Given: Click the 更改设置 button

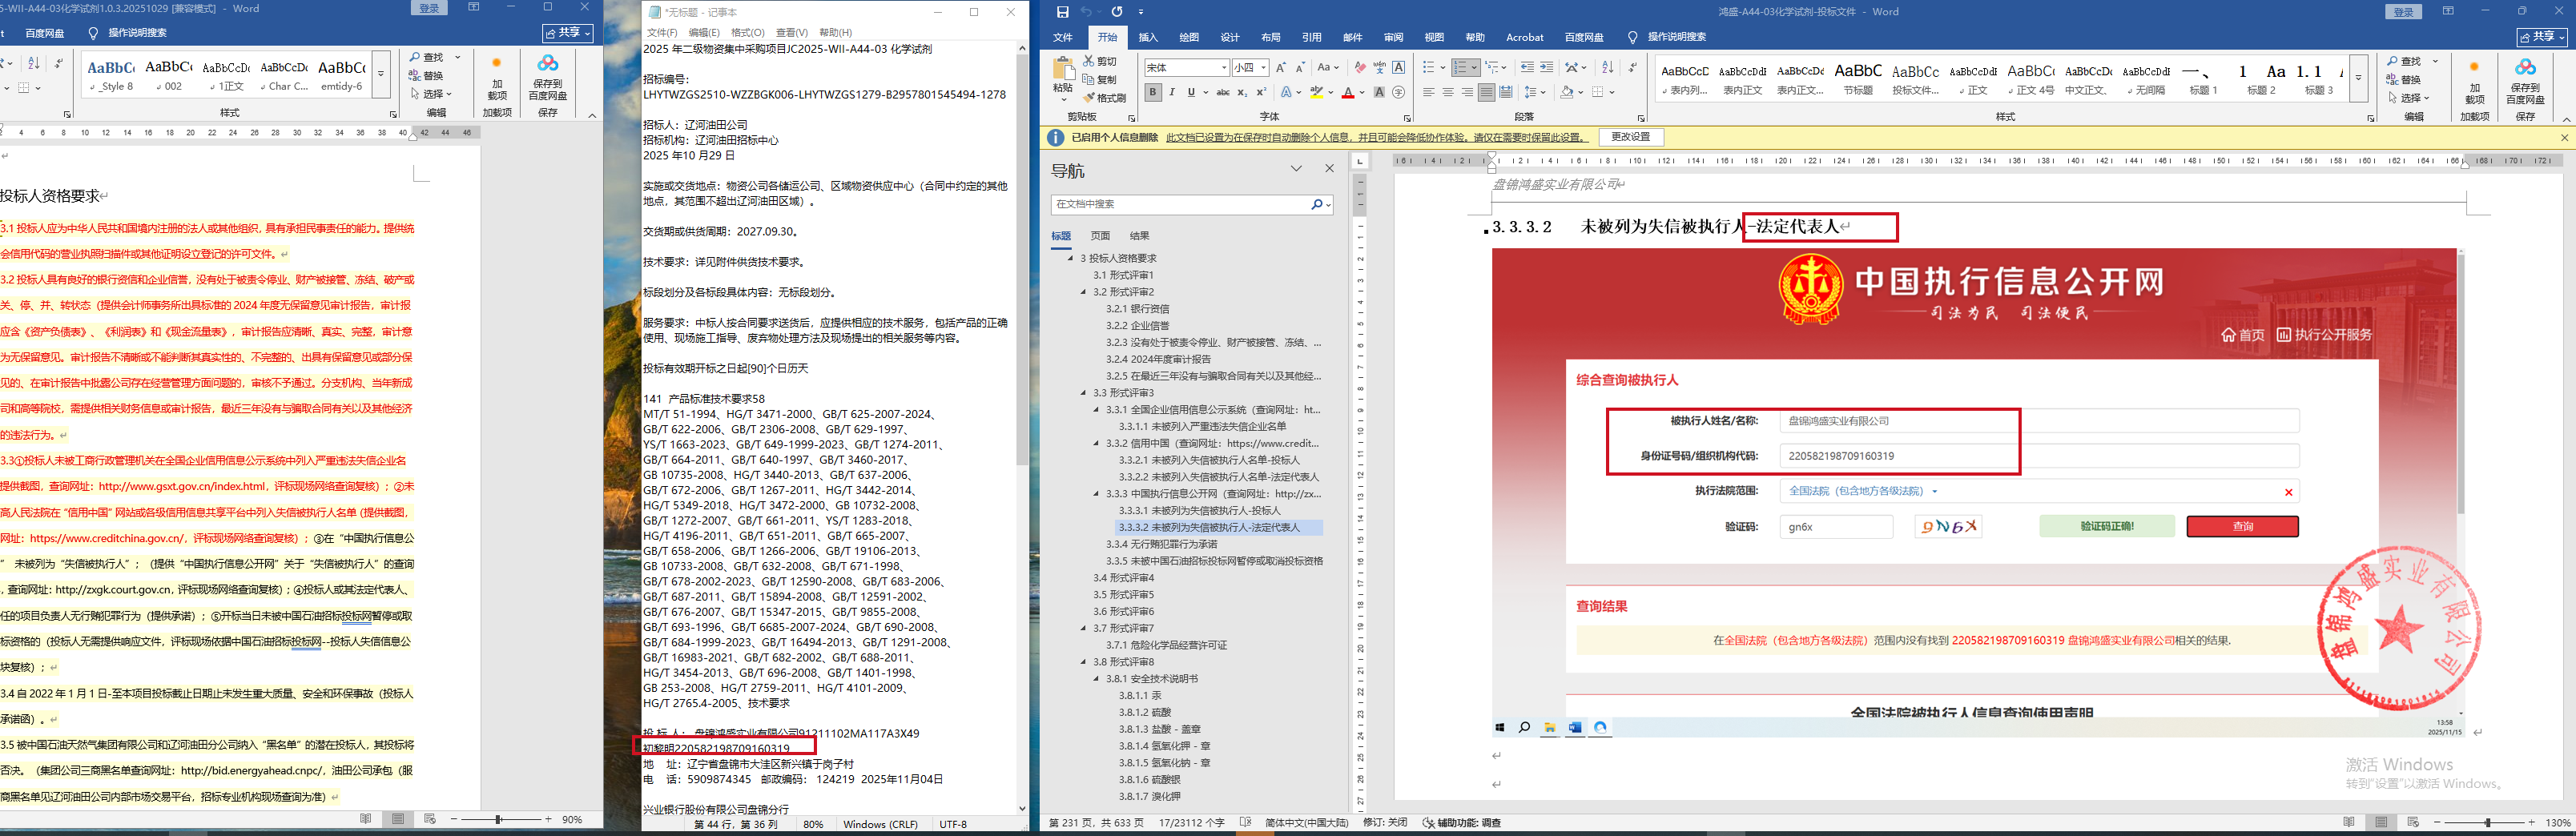Looking at the screenshot, I should pyautogui.click(x=1630, y=137).
